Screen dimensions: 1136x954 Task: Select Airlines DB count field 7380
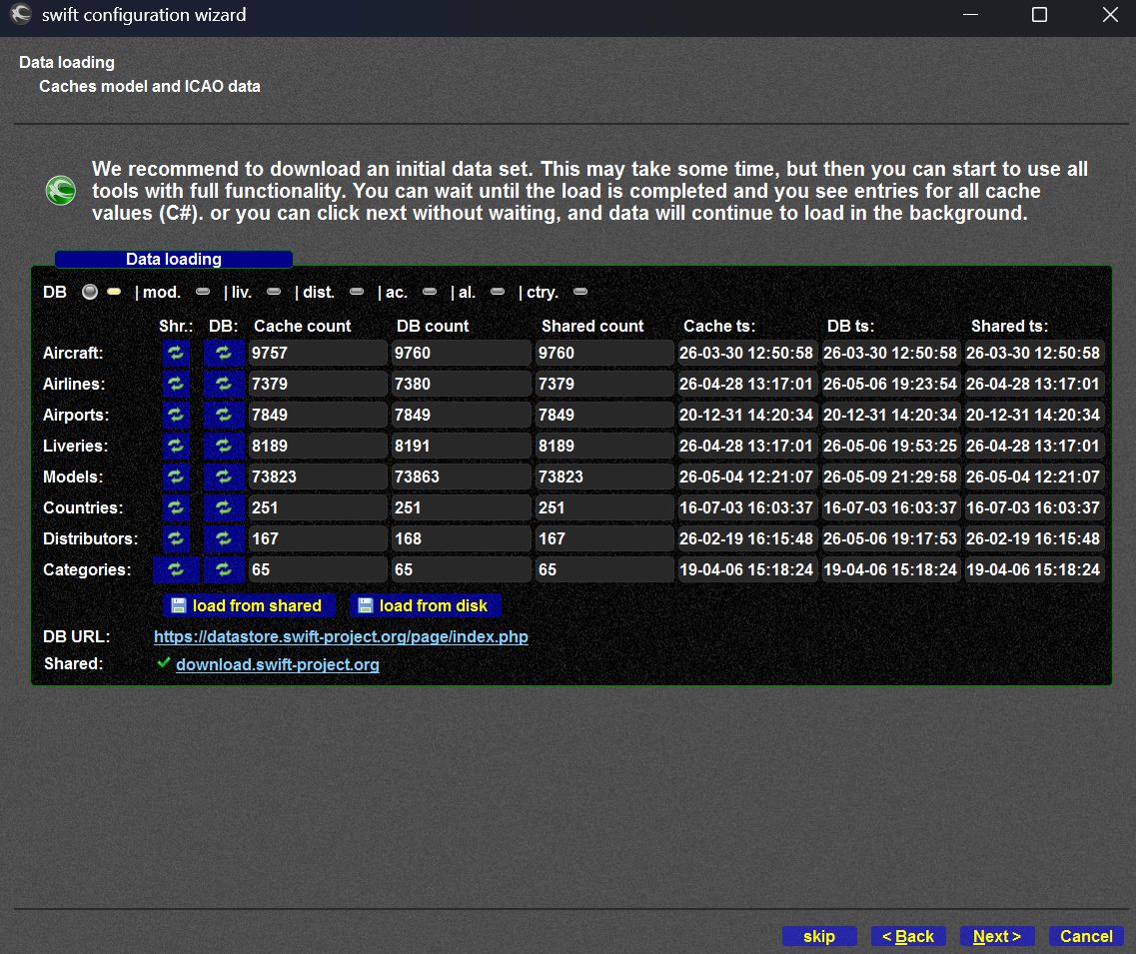[461, 384]
